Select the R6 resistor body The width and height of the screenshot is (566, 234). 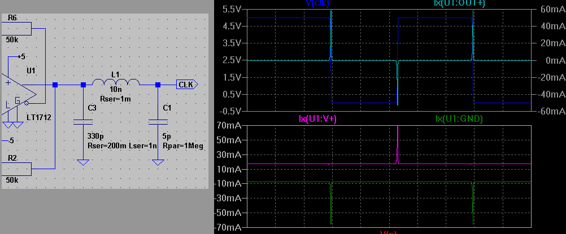tap(16, 29)
